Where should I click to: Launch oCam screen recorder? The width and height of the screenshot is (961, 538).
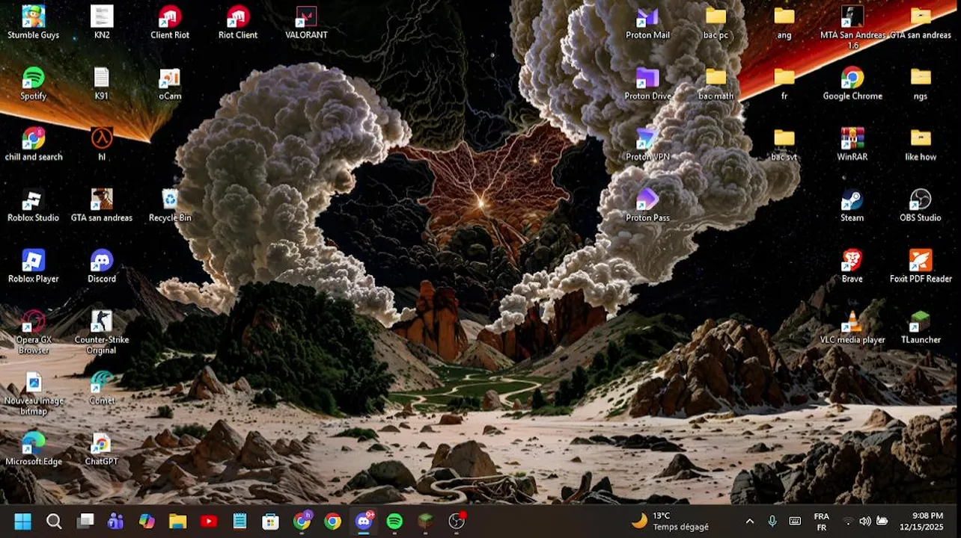tap(170, 84)
